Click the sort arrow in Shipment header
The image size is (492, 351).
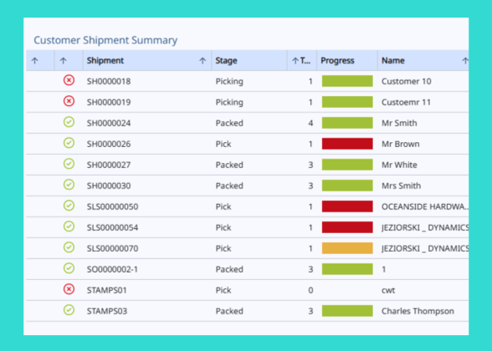tap(202, 60)
